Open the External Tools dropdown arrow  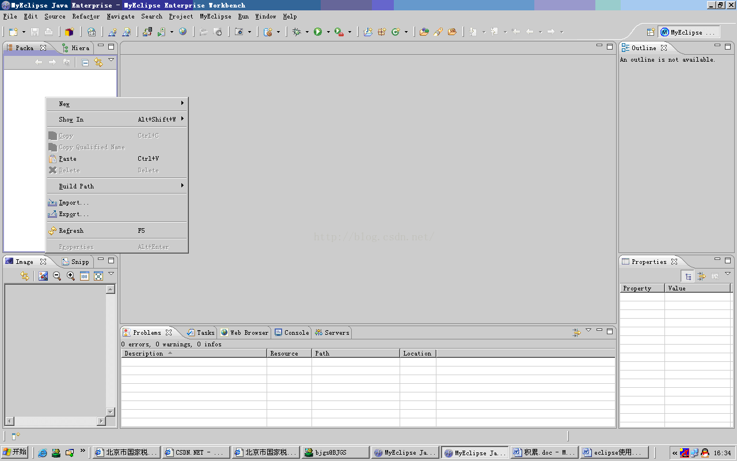(349, 32)
